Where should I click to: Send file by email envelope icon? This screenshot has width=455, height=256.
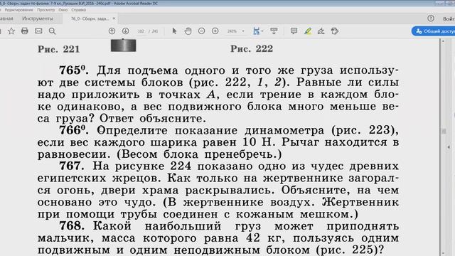click(x=38, y=31)
